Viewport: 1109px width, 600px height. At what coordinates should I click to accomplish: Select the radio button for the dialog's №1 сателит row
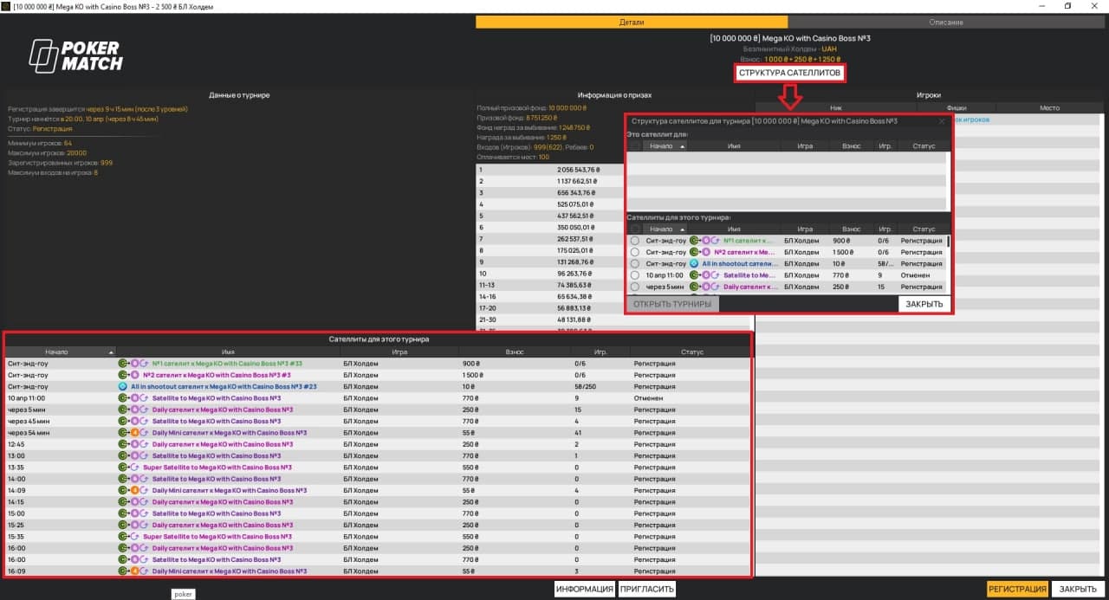(635, 241)
